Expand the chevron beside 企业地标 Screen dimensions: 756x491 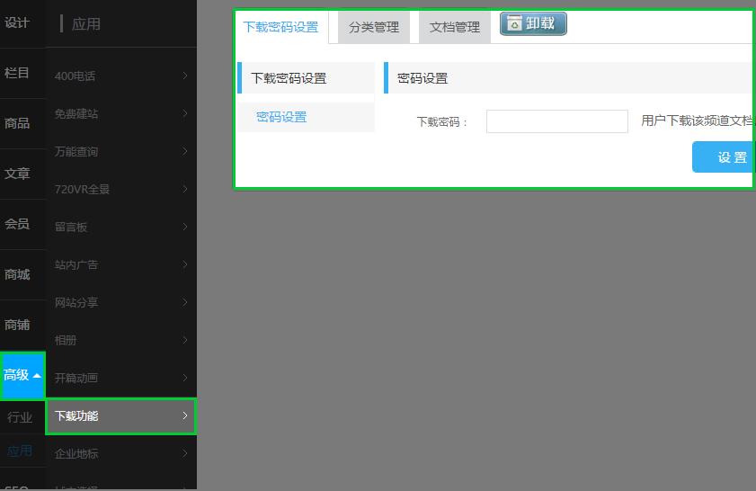click(184, 454)
